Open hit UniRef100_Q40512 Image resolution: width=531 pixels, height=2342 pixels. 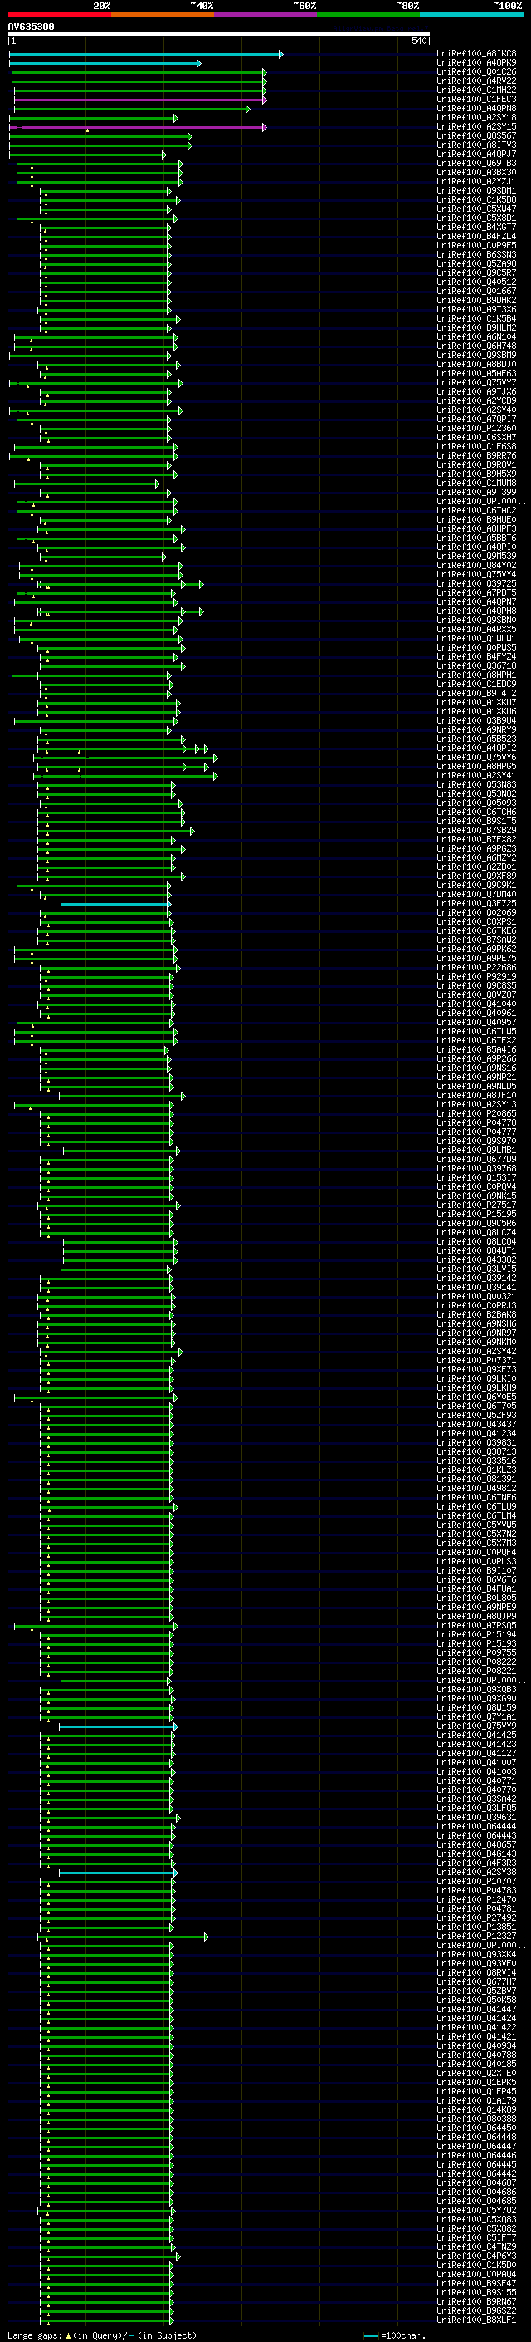(476, 282)
